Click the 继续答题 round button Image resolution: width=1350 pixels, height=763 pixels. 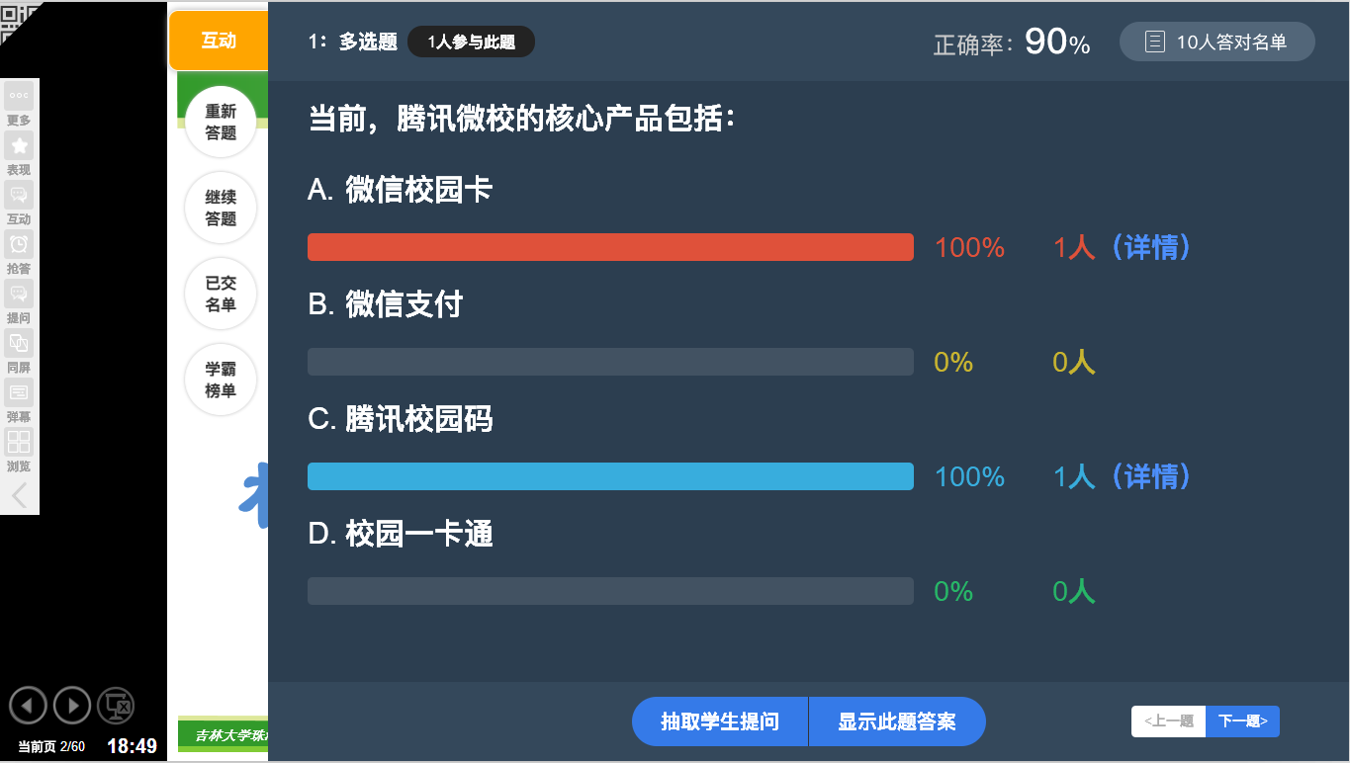click(221, 209)
